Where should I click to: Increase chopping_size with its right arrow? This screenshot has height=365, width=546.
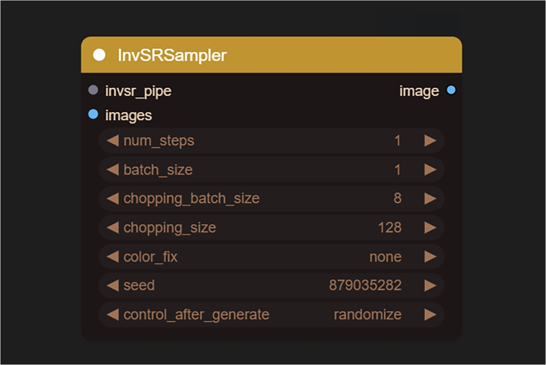click(x=430, y=228)
